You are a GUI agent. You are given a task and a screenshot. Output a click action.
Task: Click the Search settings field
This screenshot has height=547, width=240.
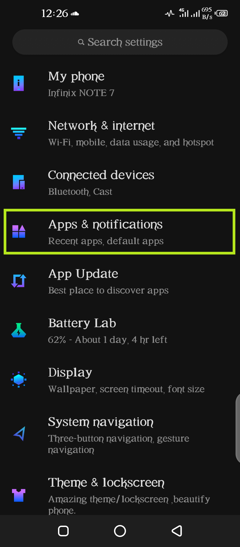120,42
